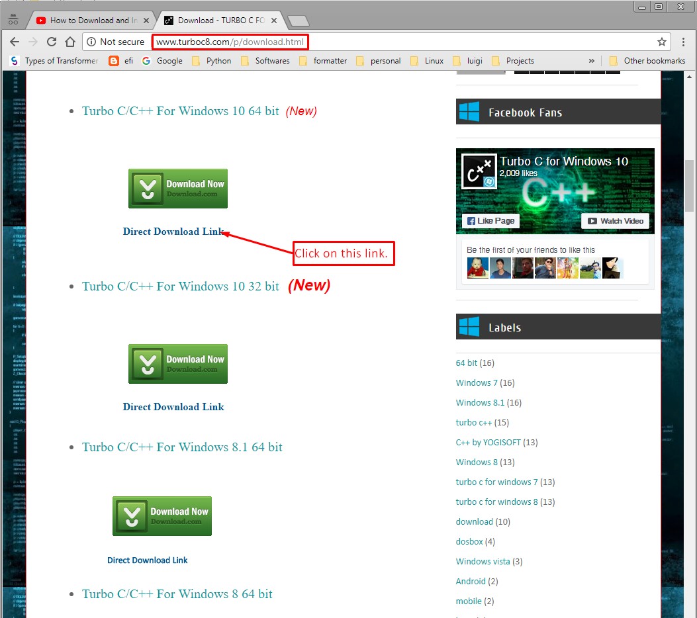Reload the current page

52,42
